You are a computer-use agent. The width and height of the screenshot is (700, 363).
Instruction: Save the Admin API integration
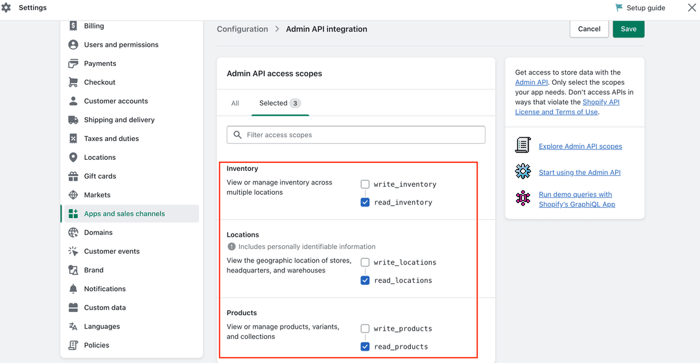[x=628, y=29]
